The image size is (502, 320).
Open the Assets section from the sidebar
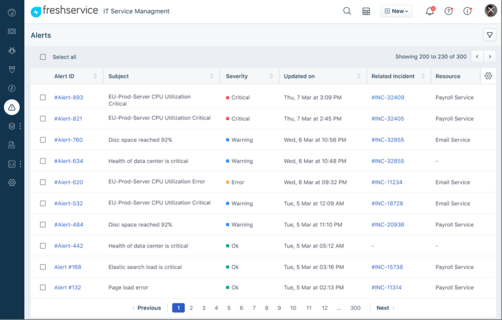(11, 126)
